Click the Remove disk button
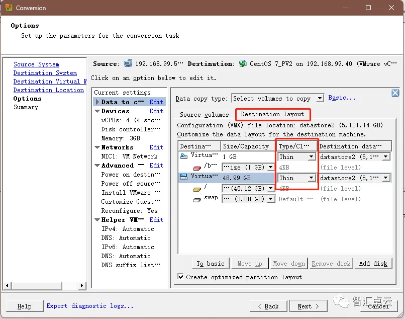Viewport: 405px width, 319px height. (x=331, y=263)
